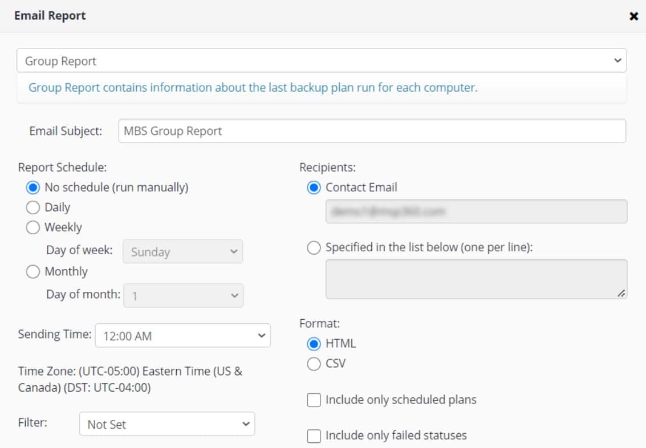Click the recipient email list text area
The height and width of the screenshot is (448, 646).
pyautogui.click(x=476, y=279)
